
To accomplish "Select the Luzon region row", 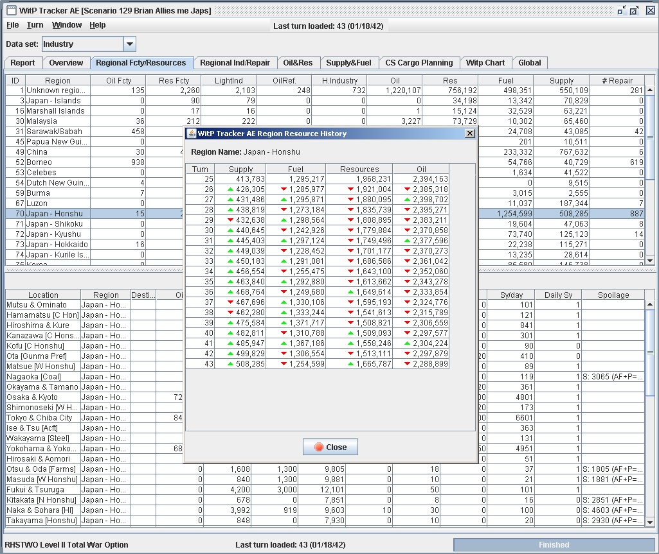I will click(94, 203).
